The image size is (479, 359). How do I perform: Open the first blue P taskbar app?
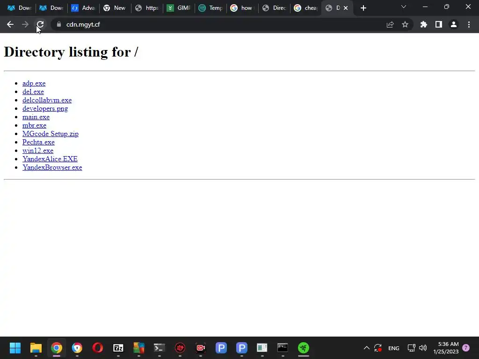click(221, 348)
